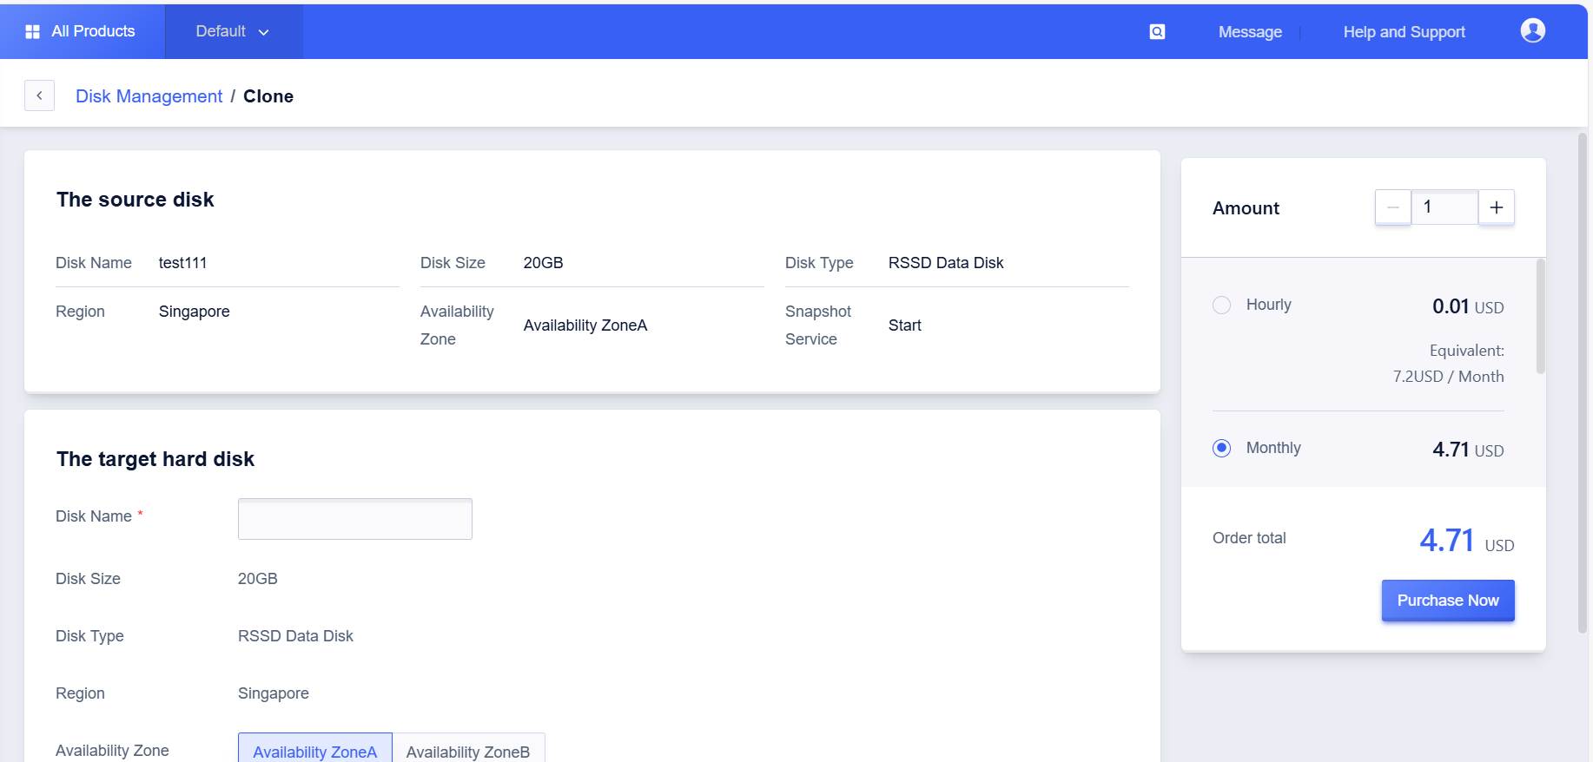Expand the Default project dropdown
Image resolution: width=1593 pixels, height=762 pixels.
pyautogui.click(x=233, y=31)
